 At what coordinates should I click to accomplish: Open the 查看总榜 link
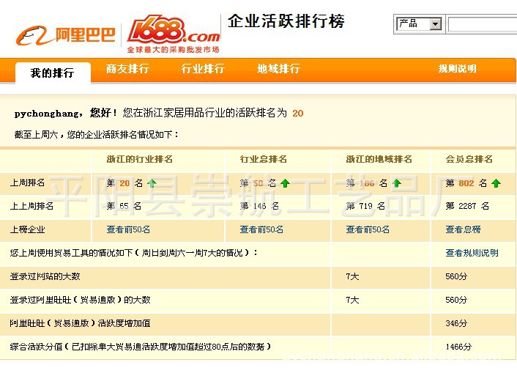coord(463,229)
